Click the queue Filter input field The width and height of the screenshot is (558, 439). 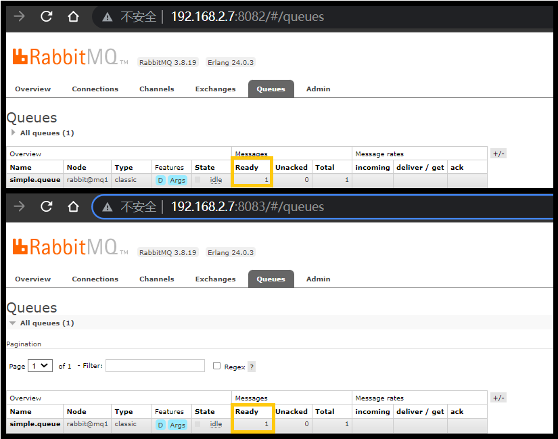coord(155,366)
